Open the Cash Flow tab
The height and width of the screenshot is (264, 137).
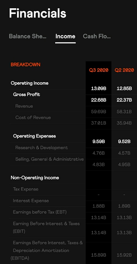(97, 36)
